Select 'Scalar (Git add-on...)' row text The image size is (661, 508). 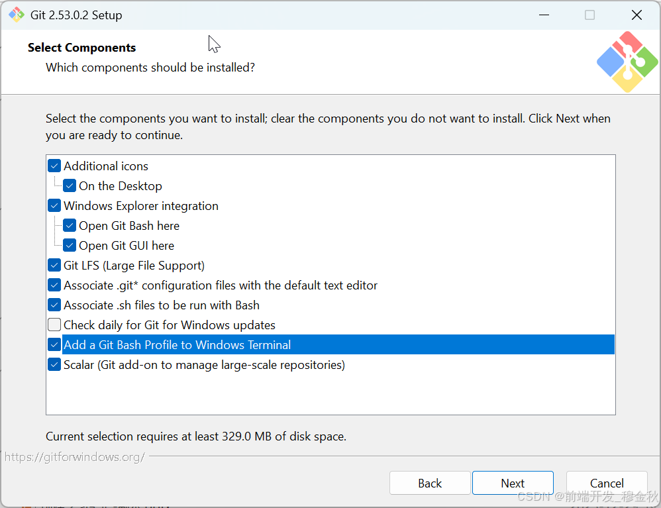pos(204,365)
